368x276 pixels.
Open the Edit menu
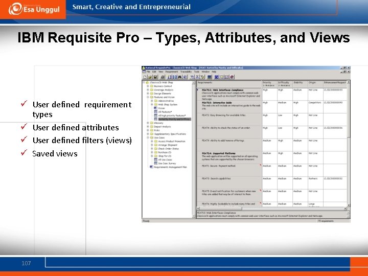coord(154,72)
